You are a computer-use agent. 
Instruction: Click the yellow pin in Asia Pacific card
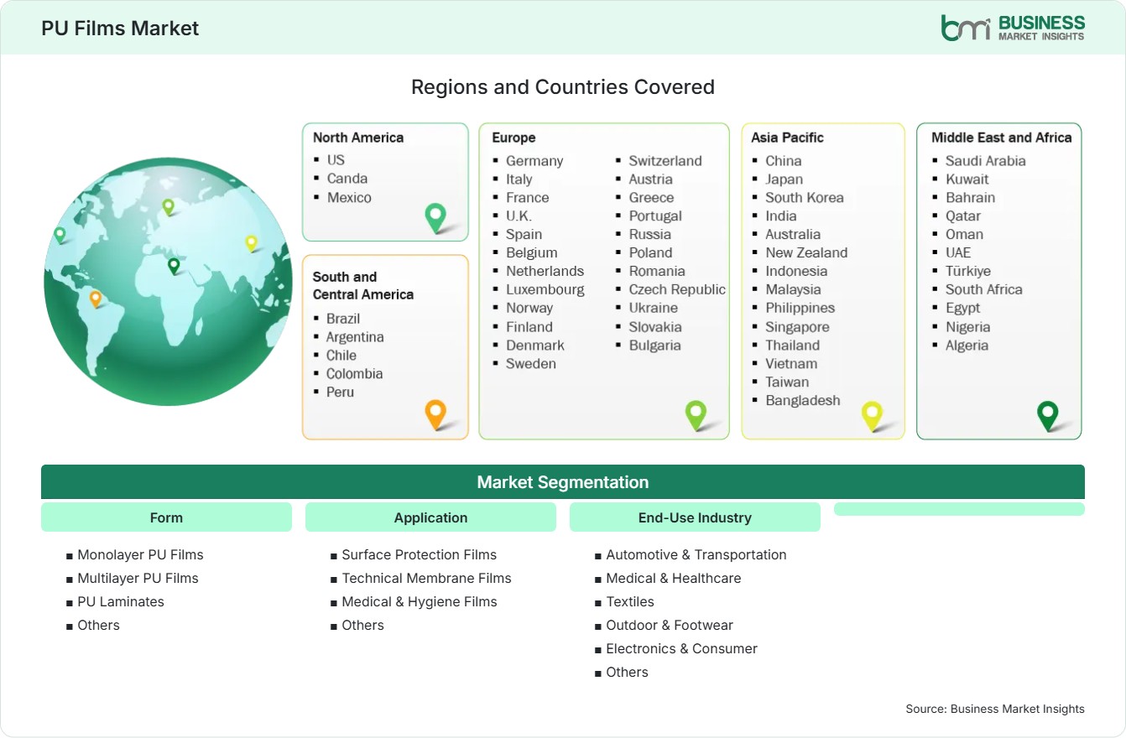click(x=873, y=415)
